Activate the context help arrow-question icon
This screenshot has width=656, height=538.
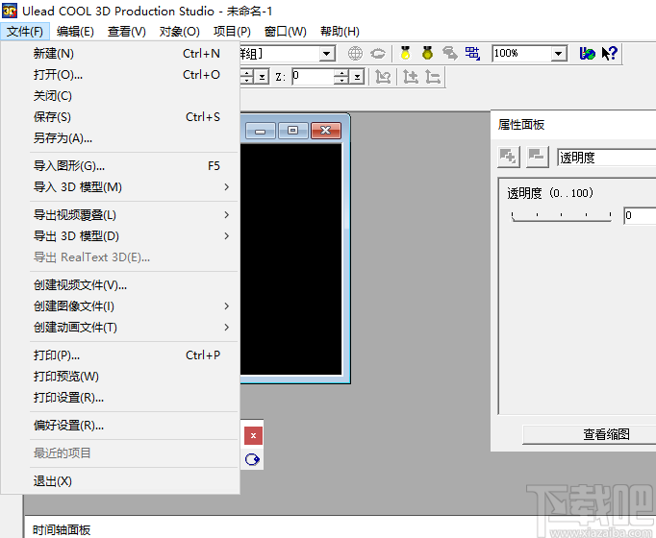click(609, 53)
